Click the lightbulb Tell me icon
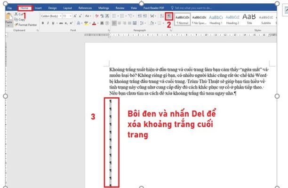Viewport: 288px width, 188px height. [x=172, y=8]
